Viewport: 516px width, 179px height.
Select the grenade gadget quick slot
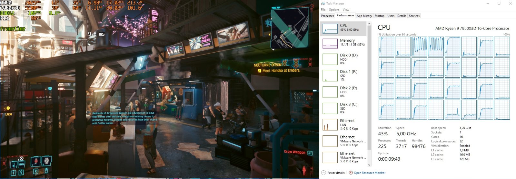pos(47,161)
